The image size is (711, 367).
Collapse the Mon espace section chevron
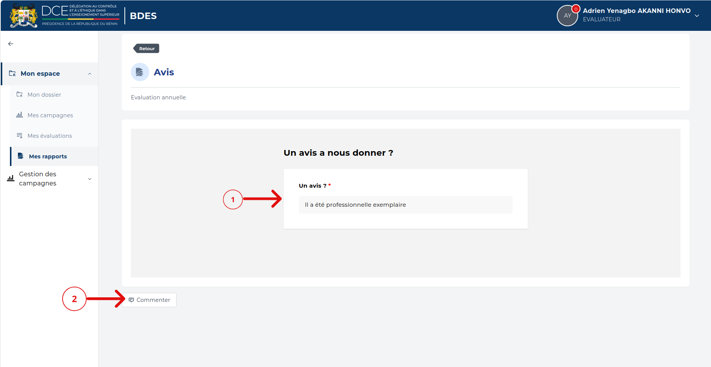[90, 74]
